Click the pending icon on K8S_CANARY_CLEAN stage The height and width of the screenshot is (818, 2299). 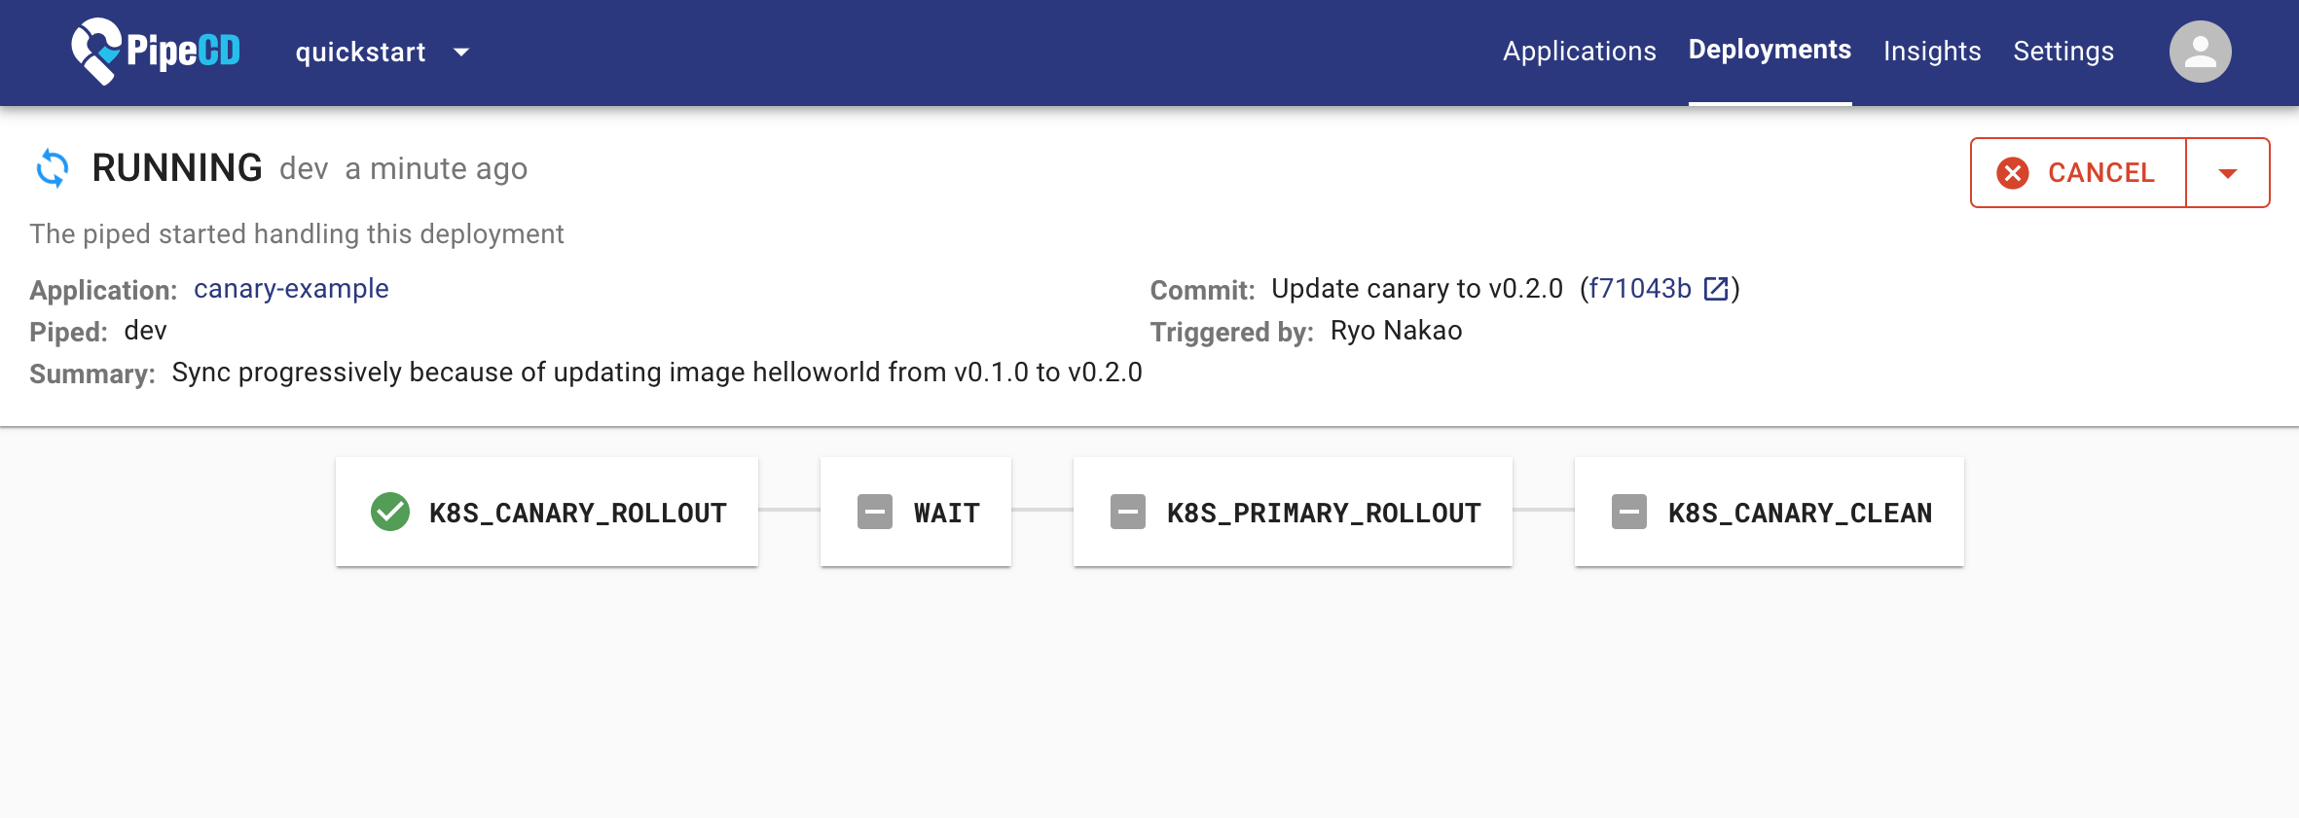1628,512
